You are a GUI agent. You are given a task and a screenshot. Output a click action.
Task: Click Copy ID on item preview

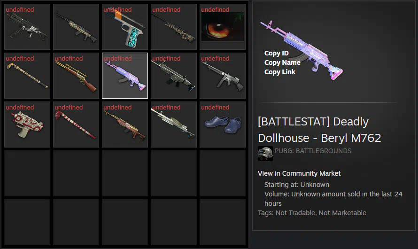pyautogui.click(x=277, y=53)
